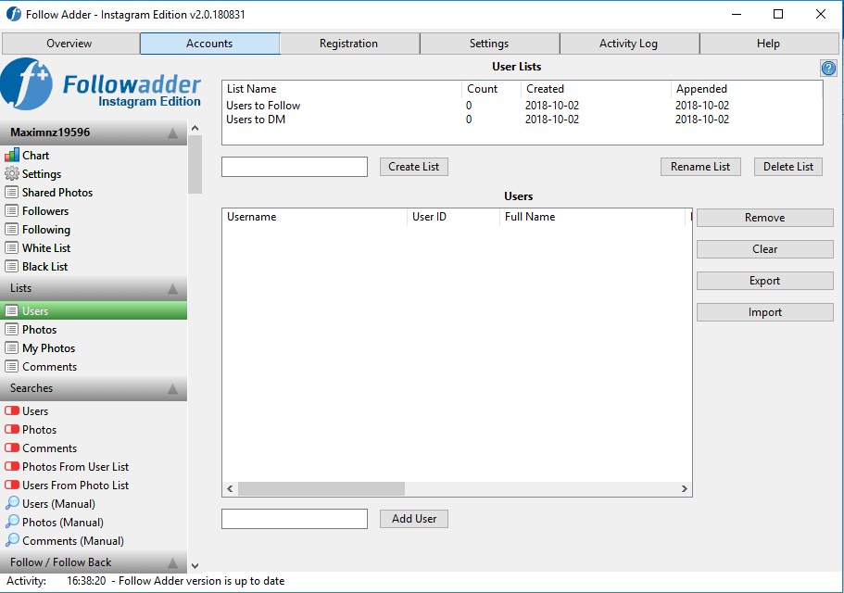
Task: Open the Black List icon
Action: point(12,266)
